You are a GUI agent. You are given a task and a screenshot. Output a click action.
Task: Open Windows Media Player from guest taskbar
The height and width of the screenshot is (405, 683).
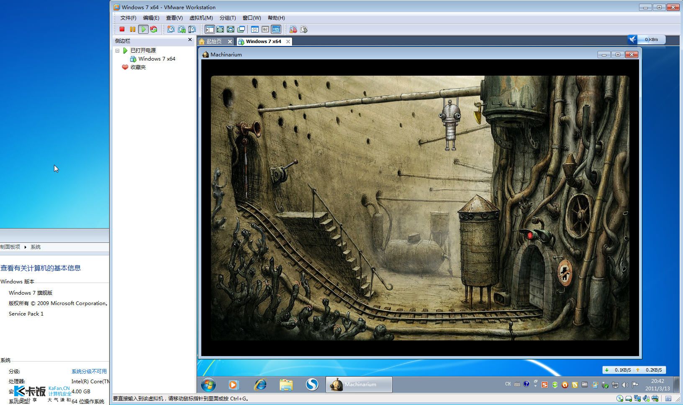[234, 385]
